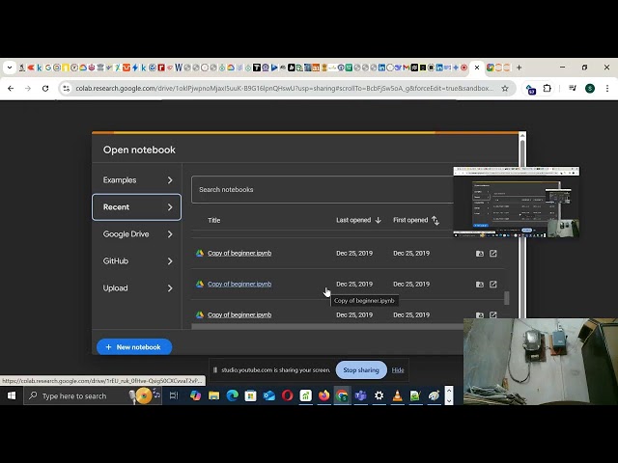This screenshot has width=618, height=463.
Task: Sort notebooks by Last opened arrow
Action: point(378,220)
